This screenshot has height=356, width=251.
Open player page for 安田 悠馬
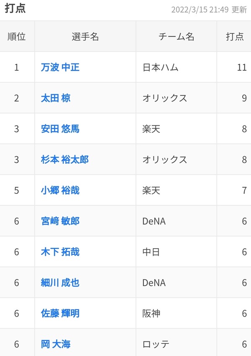60,129
